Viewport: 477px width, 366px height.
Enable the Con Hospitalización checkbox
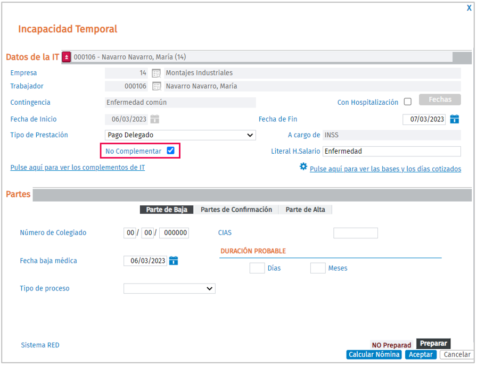(408, 102)
